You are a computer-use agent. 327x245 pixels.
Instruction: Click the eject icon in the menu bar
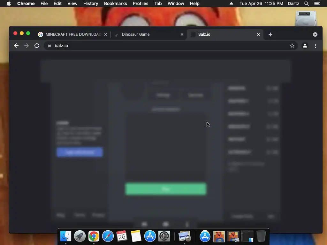(231, 4)
